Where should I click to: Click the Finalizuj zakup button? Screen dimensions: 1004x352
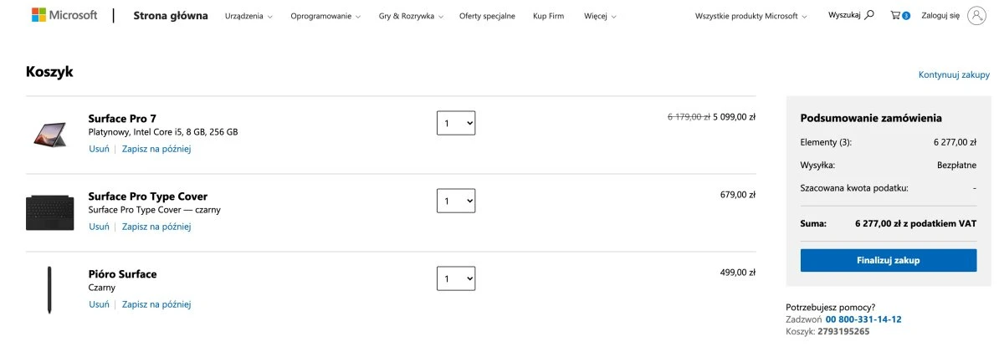tap(888, 260)
